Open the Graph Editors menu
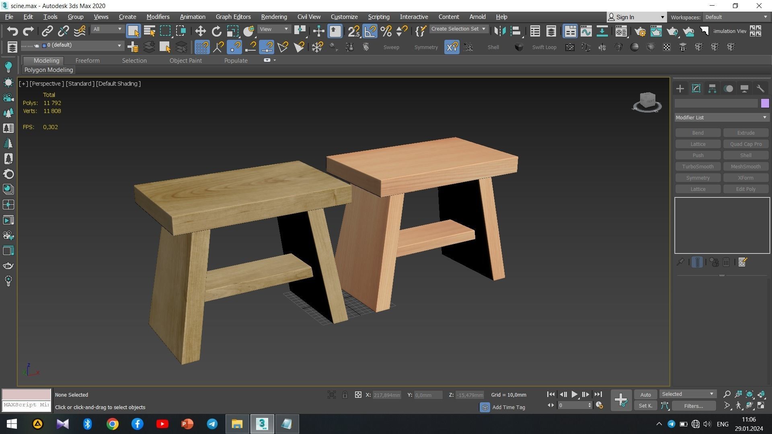Image resolution: width=772 pixels, height=434 pixels. pyautogui.click(x=233, y=17)
